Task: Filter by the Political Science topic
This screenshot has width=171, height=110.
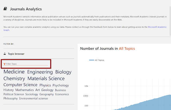Action: (x=14, y=94)
